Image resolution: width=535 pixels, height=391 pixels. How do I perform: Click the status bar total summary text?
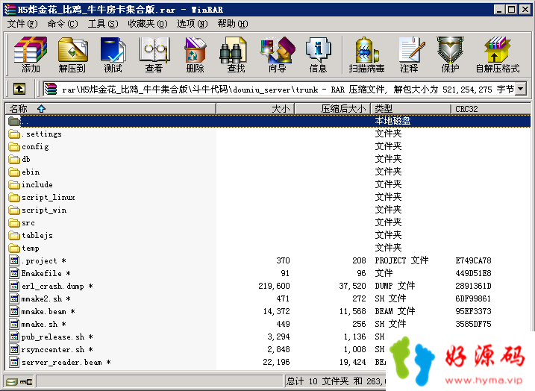(x=336, y=381)
